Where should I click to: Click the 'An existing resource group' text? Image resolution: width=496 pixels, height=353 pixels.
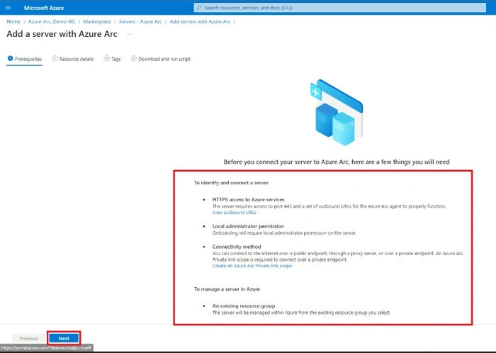coord(244,306)
